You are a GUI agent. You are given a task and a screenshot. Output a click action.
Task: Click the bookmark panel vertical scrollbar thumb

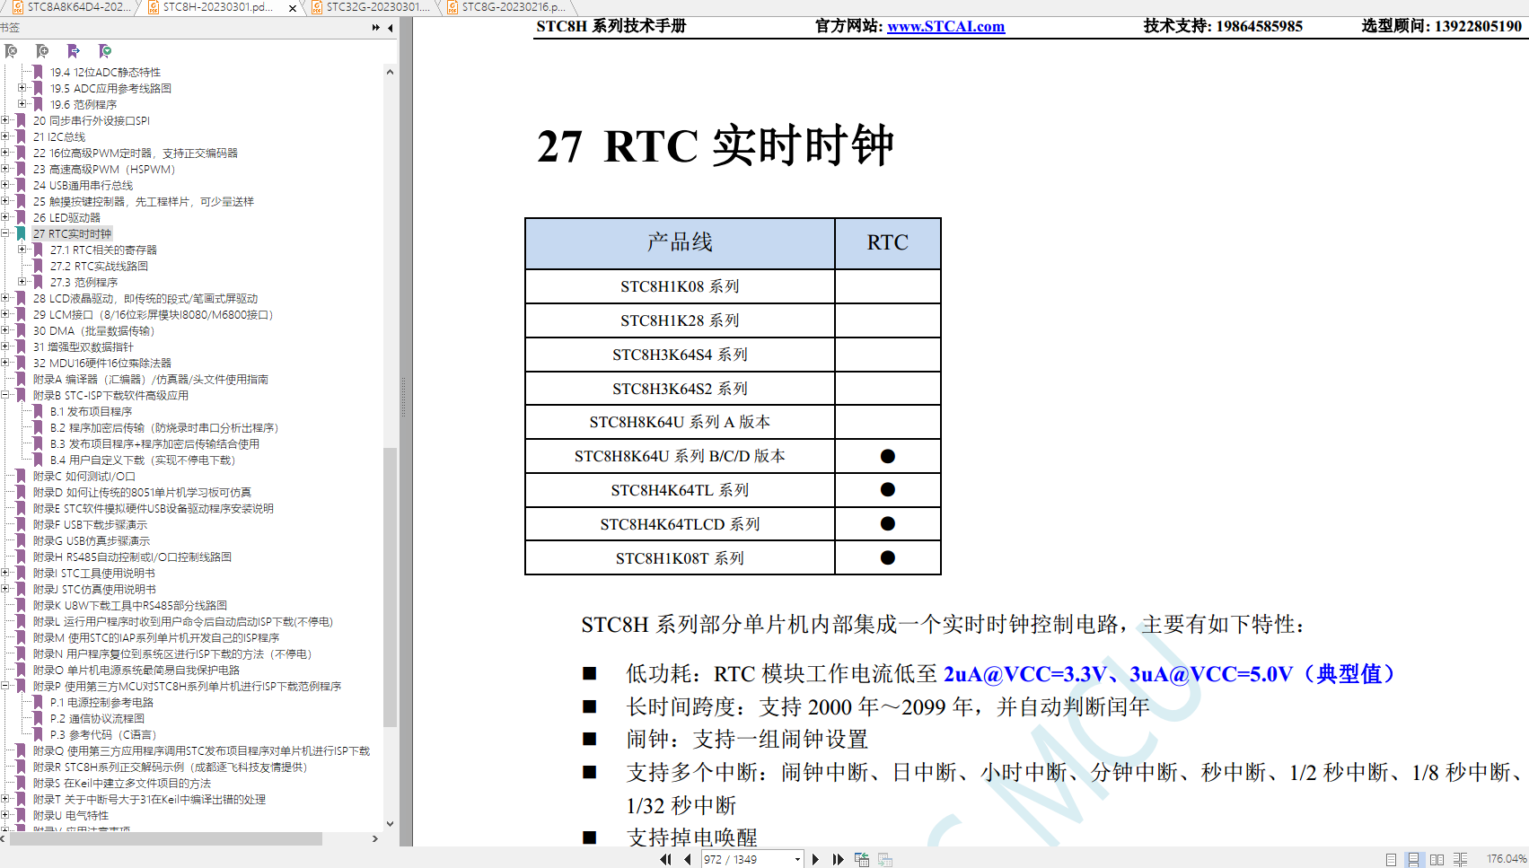point(390,587)
